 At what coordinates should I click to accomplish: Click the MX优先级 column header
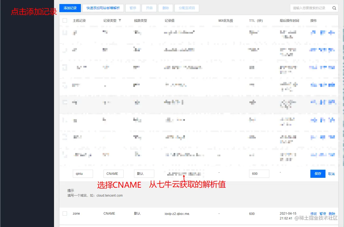226,20
